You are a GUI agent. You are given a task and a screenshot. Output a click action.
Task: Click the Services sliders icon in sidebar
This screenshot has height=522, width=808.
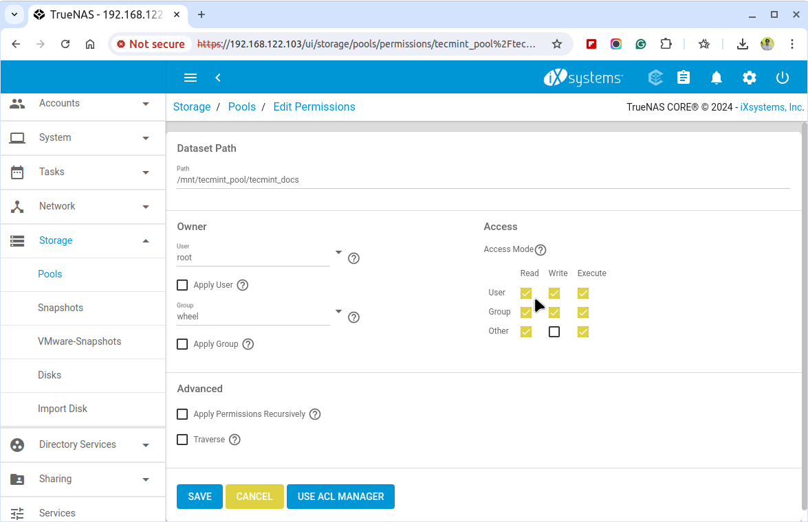17,513
